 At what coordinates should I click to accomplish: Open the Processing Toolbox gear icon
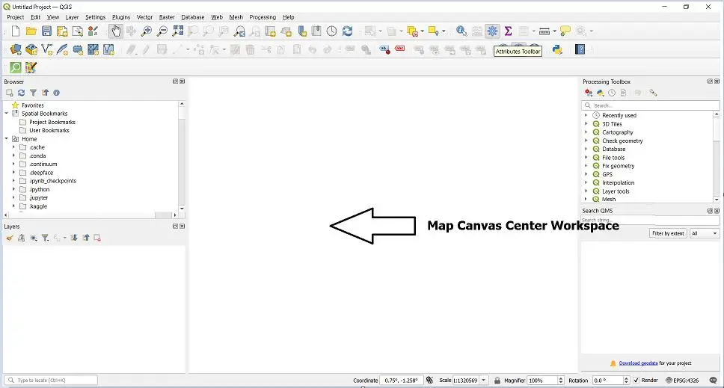(492, 31)
